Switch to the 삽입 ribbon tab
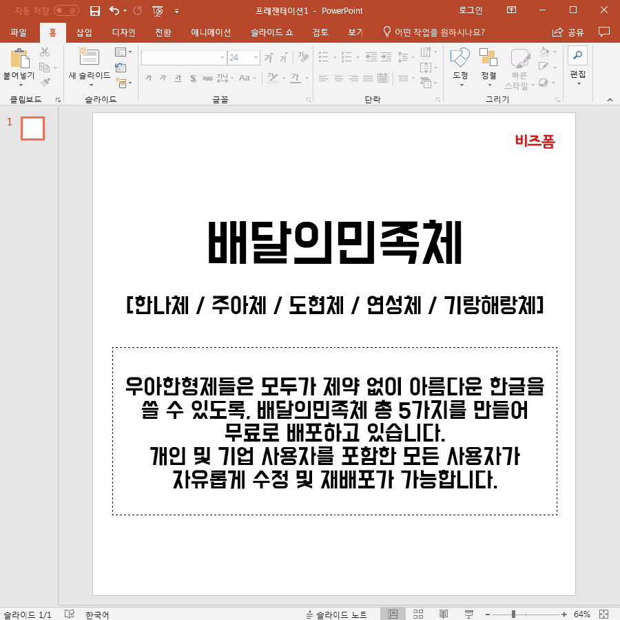 [83, 32]
